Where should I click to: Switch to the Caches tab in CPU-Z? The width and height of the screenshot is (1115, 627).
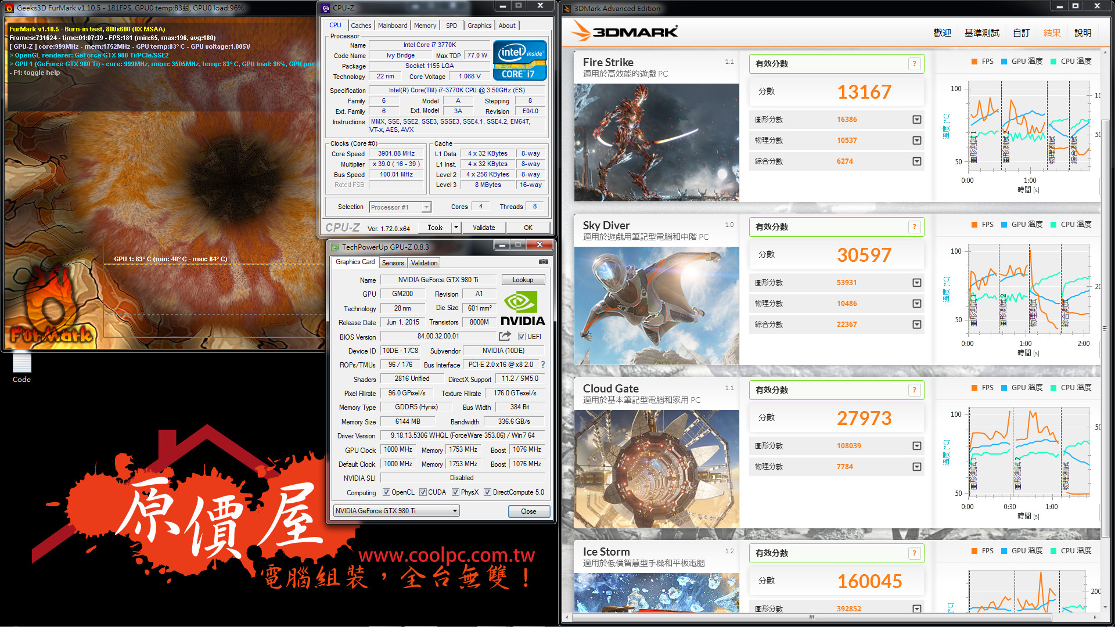click(361, 26)
